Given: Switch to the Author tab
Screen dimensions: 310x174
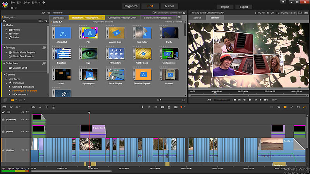Looking at the screenshot, I should pos(169,6).
